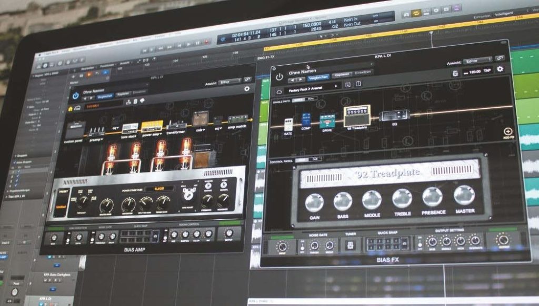Select the '92 Treadplate amp in the chain
The width and height of the screenshot is (539, 306).
(x=357, y=117)
